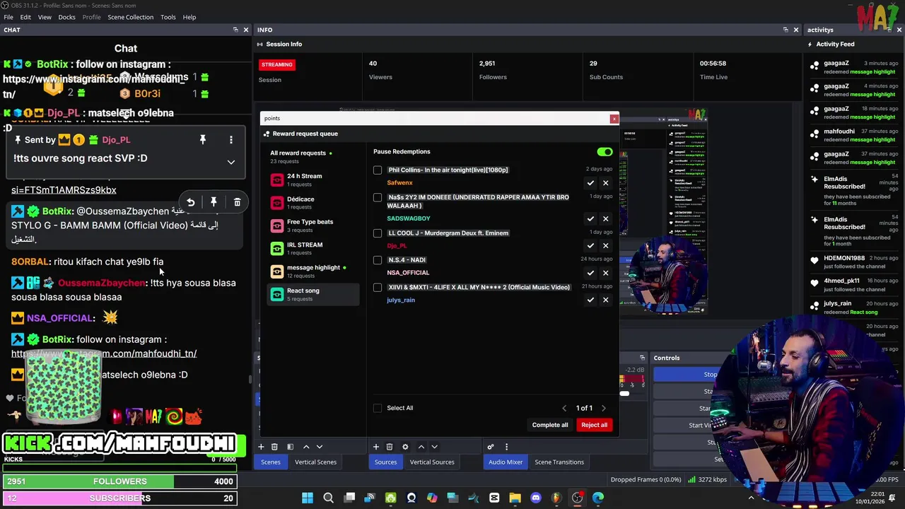Approve LL COOL J Murdergram request checkmark
This screenshot has height=509, width=905.
590,246
